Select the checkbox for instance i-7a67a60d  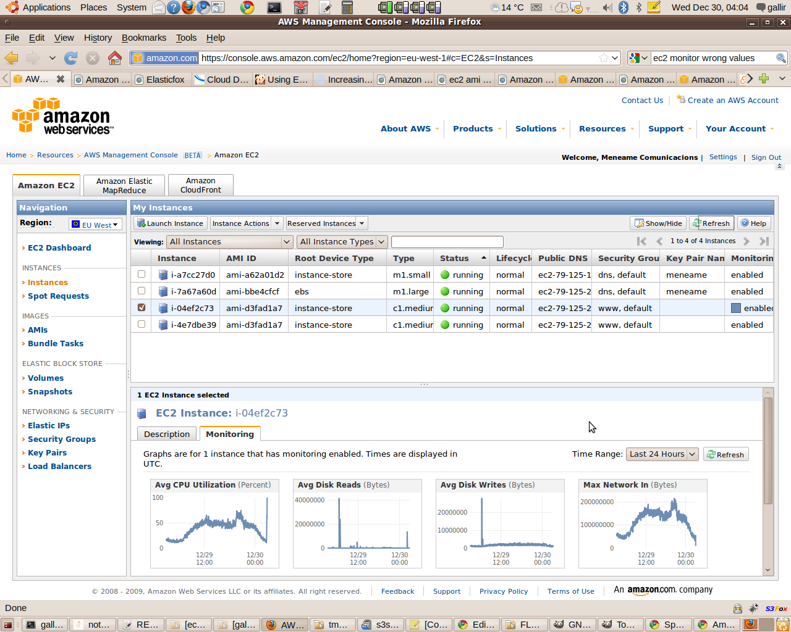coord(142,291)
